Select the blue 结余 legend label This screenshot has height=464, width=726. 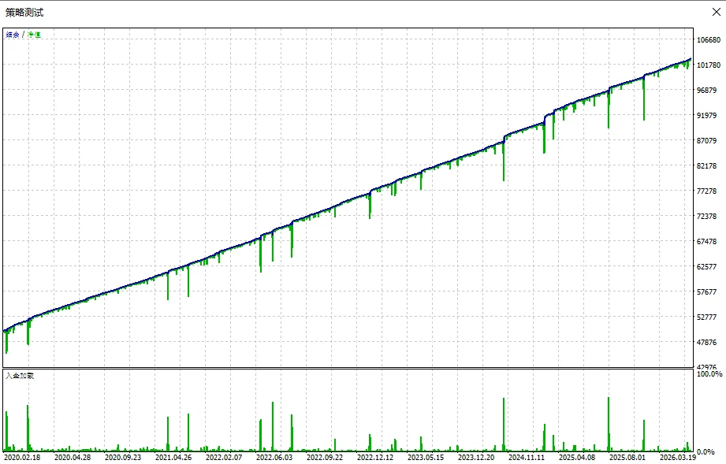(x=13, y=35)
